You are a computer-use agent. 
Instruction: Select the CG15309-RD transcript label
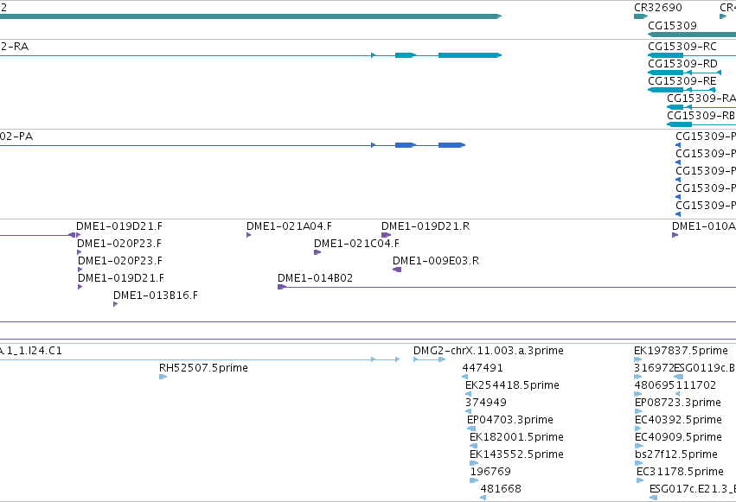682,63
